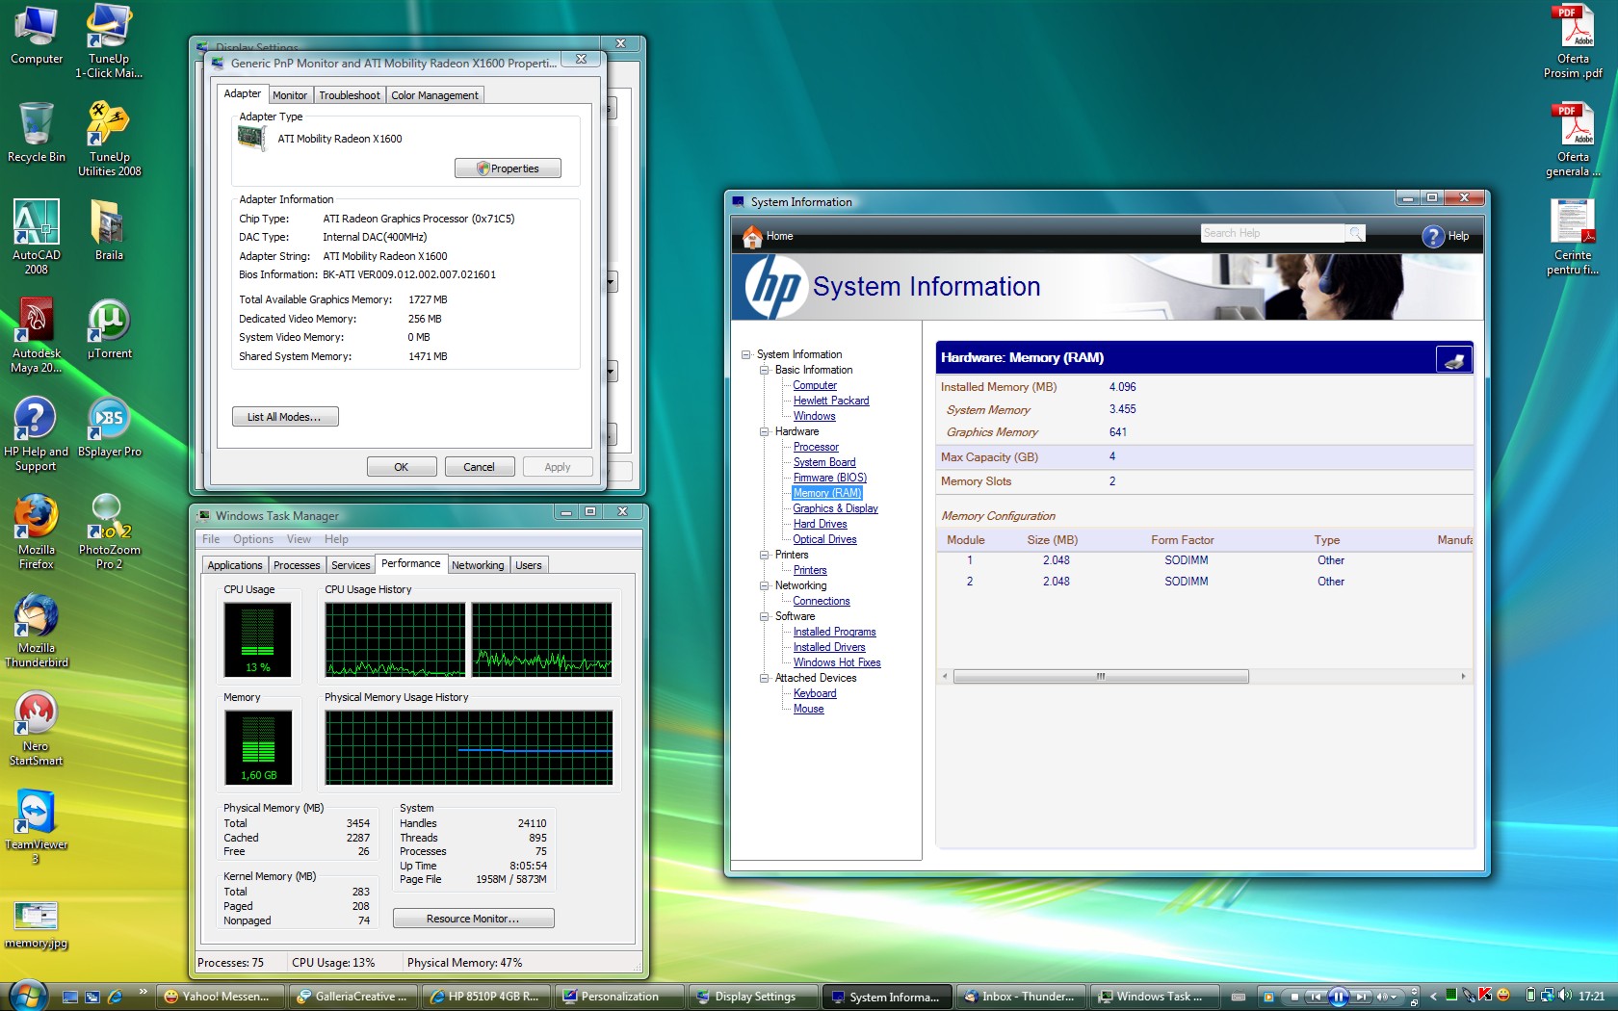Image resolution: width=1618 pixels, height=1011 pixels.
Task: Switch to the Monitor tab
Action: (x=290, y=95)
